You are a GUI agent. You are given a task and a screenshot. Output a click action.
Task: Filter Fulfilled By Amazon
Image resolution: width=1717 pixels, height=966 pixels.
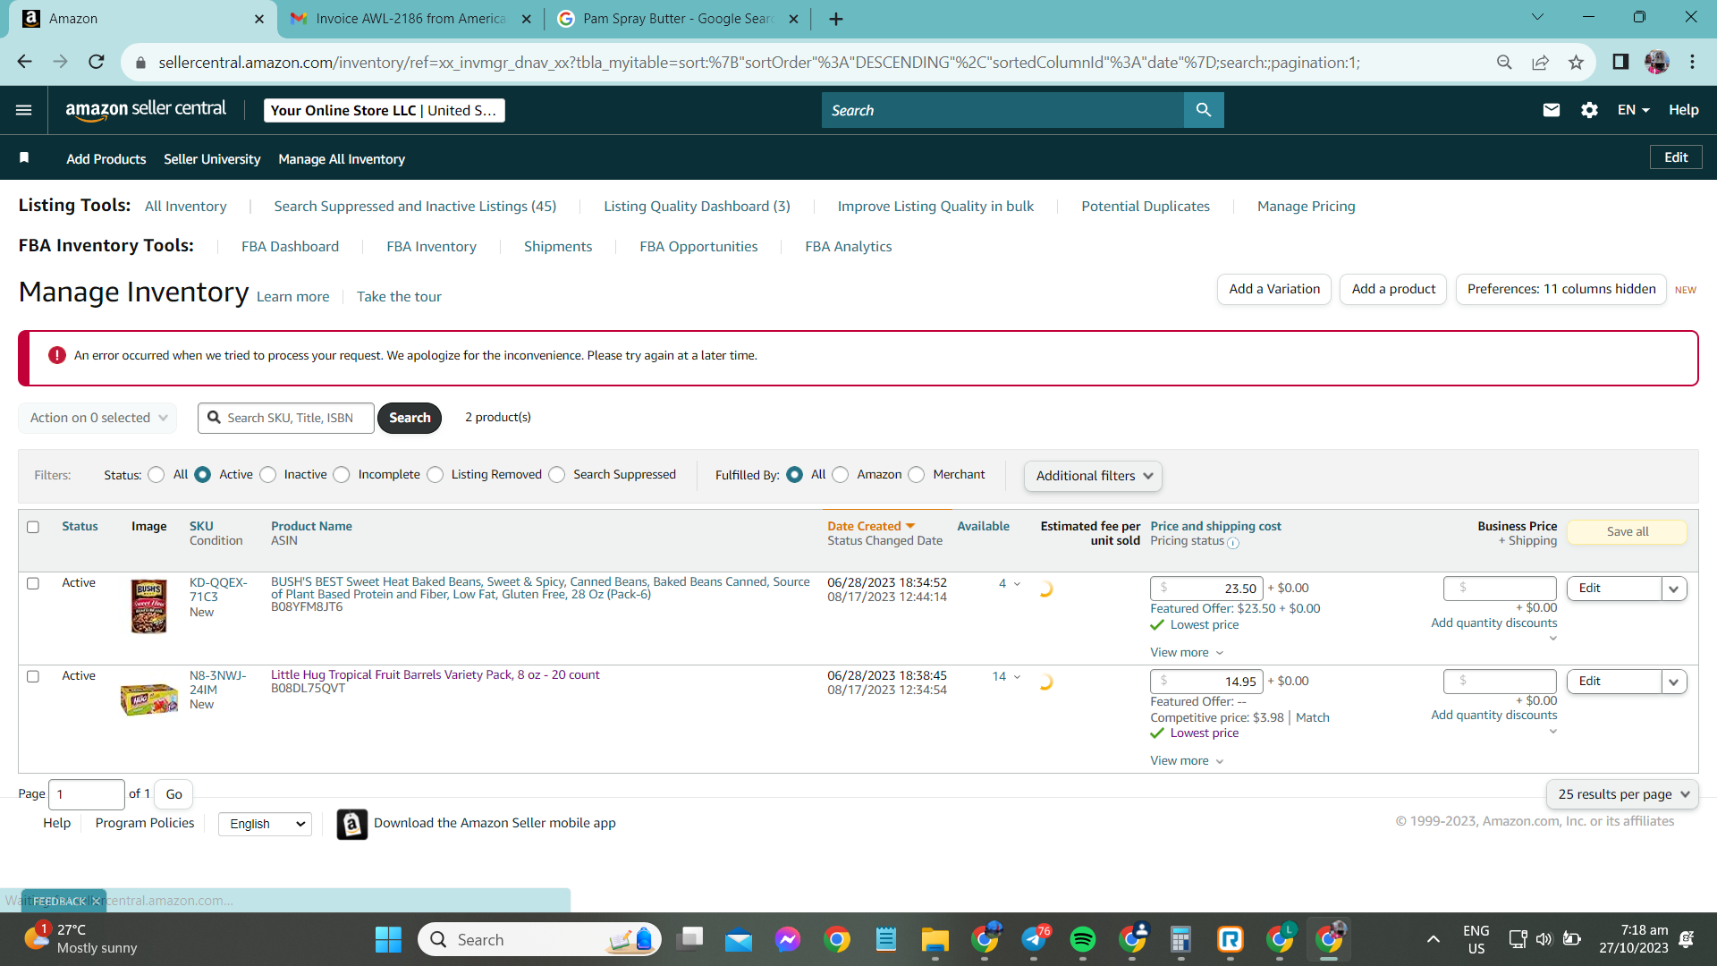click(x=841, y=475)
